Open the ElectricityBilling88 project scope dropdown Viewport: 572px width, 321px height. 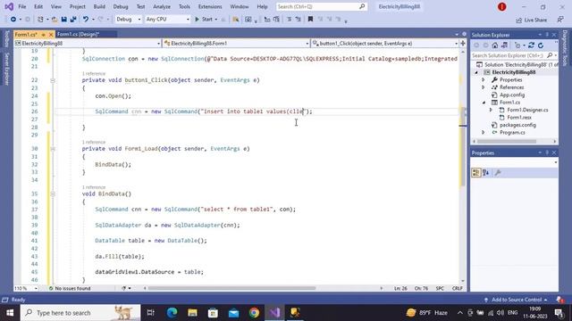(88, 44)
